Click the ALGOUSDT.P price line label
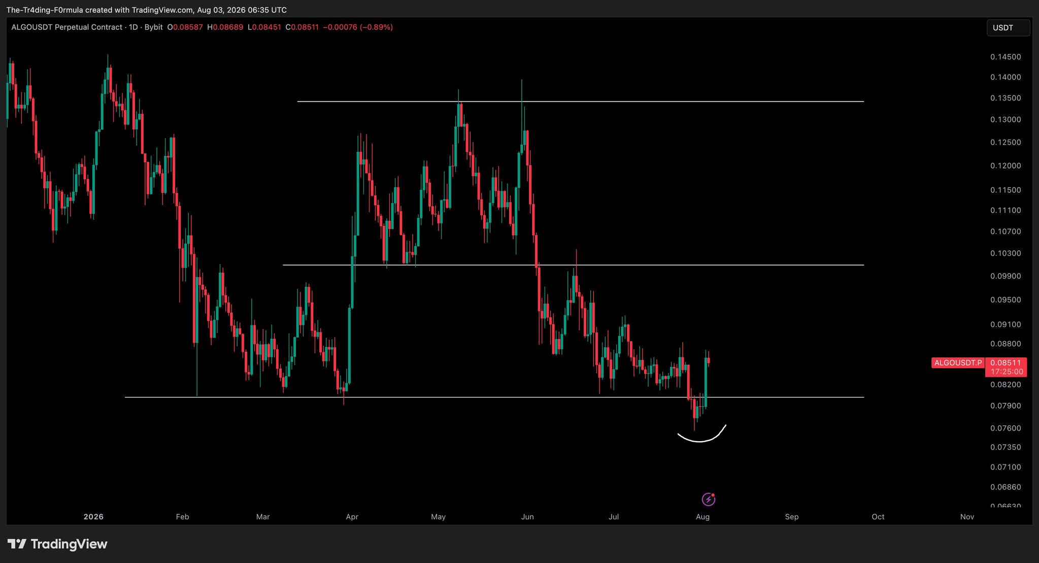Screen dimensions: 1039x563 (x=958, y=362)
